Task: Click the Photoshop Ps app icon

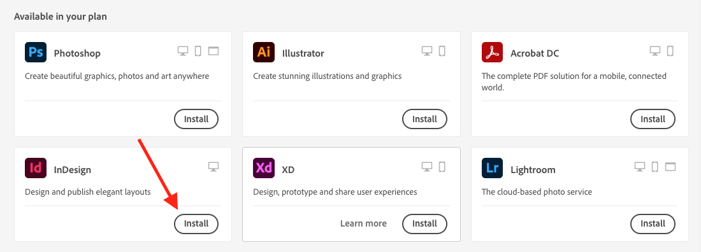Action: pos(36,52)
